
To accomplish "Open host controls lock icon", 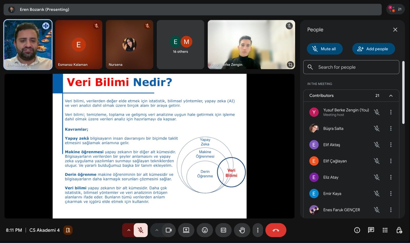I will [399, 230].
